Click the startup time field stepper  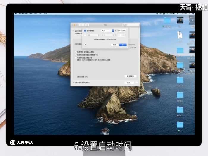(x=126, y=31)
